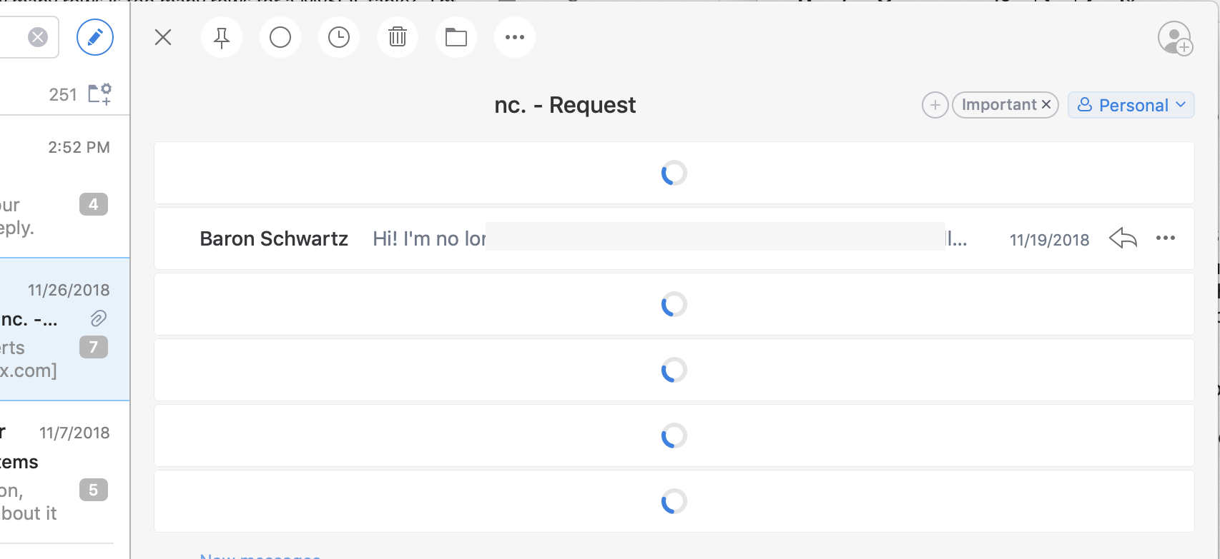This screenshot has height=559, width=1220.
Task: Open the 11/7/2018 conversation in list
Action: click(x=57, y=471)
